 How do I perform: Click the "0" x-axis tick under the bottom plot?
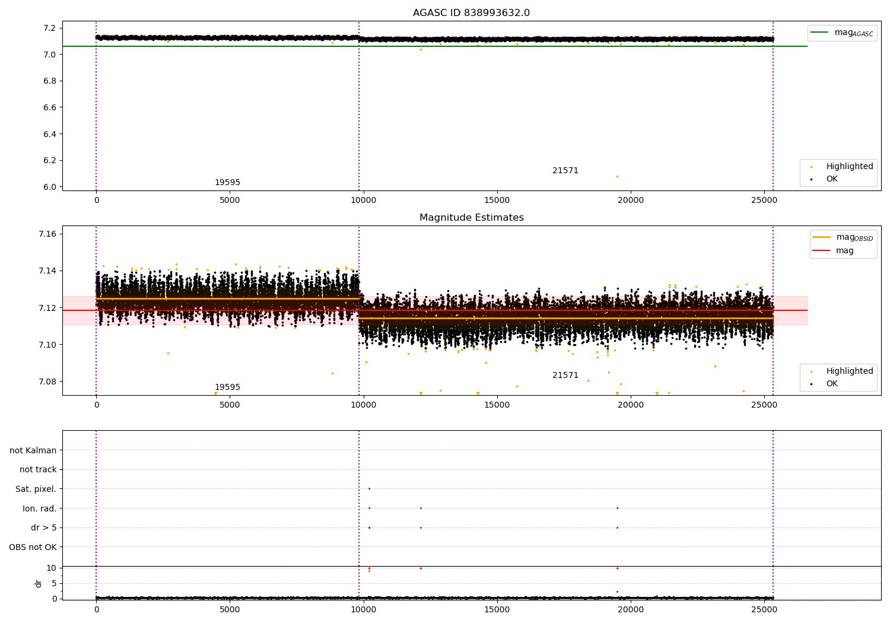point(96,609)
